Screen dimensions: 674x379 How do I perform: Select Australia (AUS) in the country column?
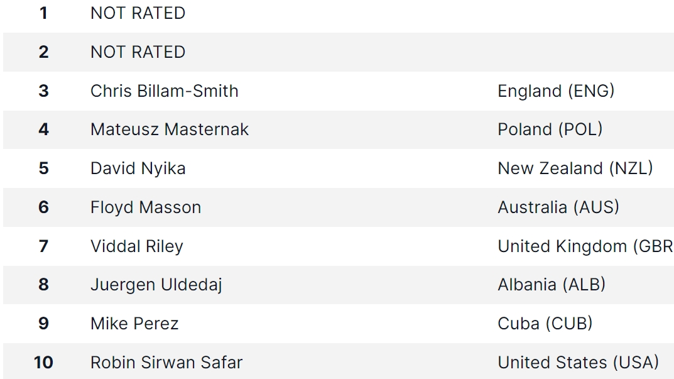click(558, 207)
